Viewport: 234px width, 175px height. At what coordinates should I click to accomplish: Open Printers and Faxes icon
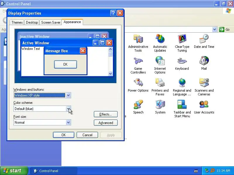(160, 83)
